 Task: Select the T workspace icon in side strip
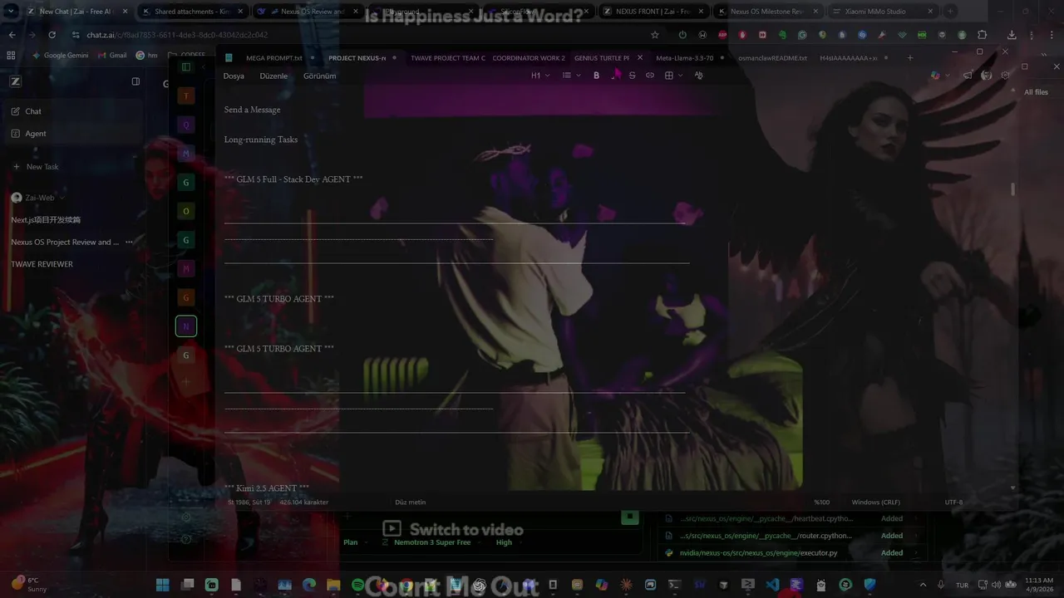186,96
